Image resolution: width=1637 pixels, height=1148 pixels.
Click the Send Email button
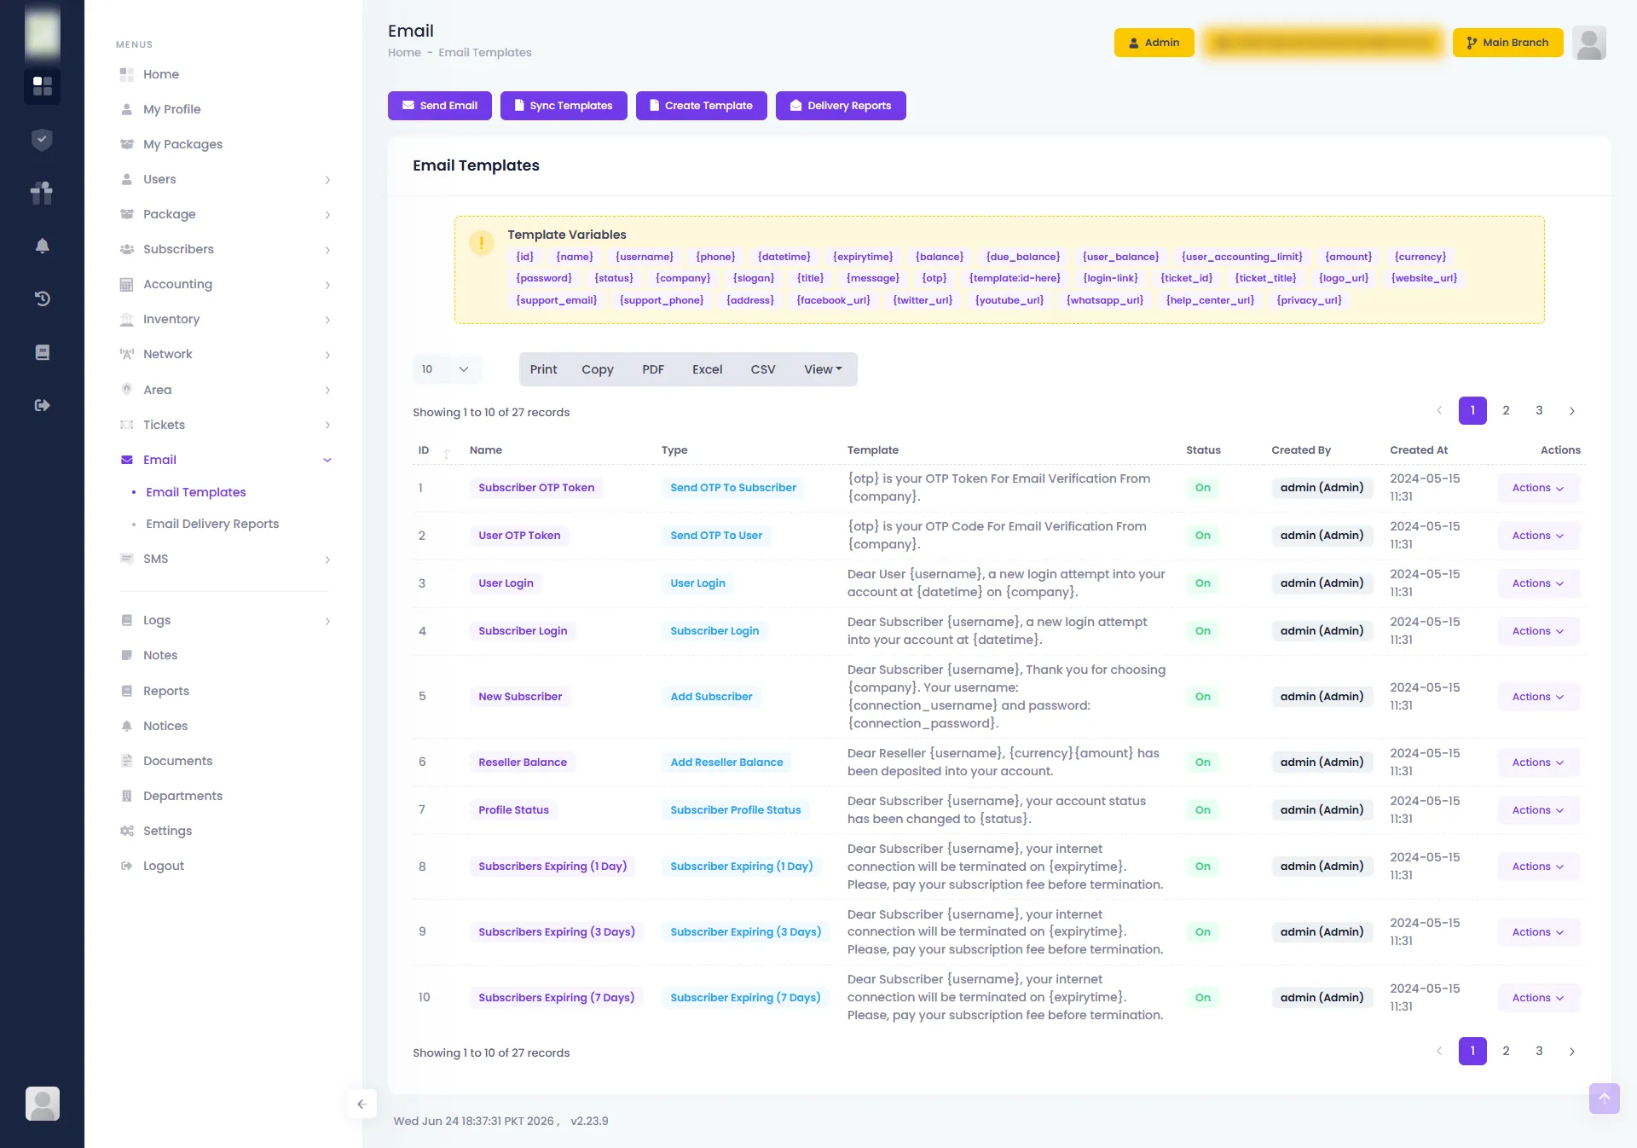(439, 106)
